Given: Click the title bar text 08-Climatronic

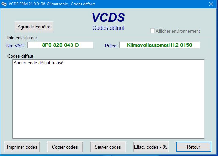Looking at the screenshot, I should click(54, 4).
